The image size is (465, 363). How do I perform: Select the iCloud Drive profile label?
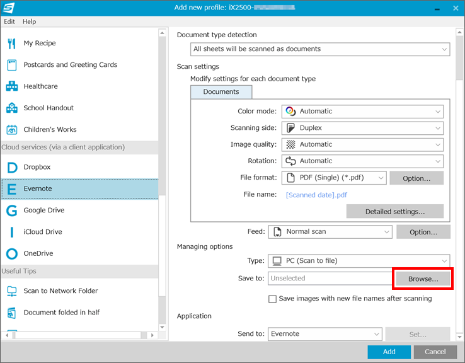(x=43, y=232)
